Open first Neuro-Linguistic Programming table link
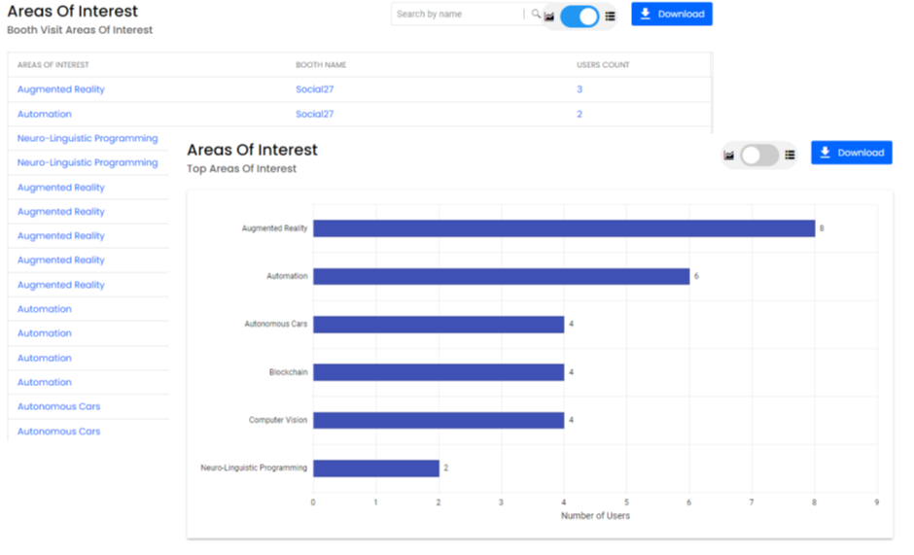 coord(88,139)
